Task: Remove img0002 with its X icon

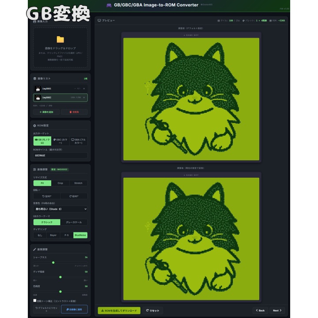Action: [84, 98]
